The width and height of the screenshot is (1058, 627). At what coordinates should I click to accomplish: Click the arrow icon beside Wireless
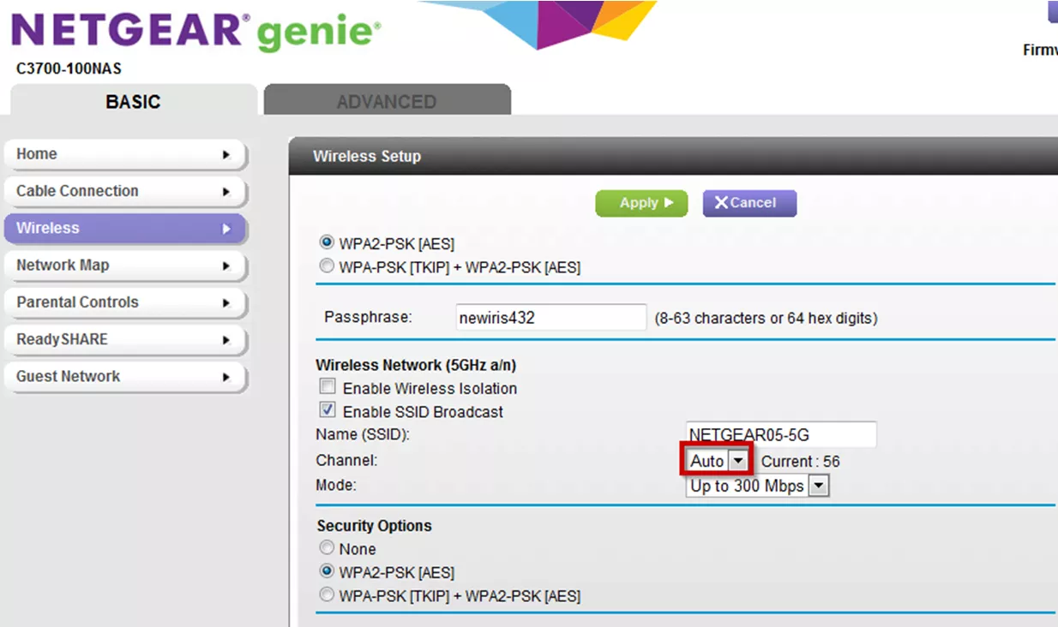226,229
